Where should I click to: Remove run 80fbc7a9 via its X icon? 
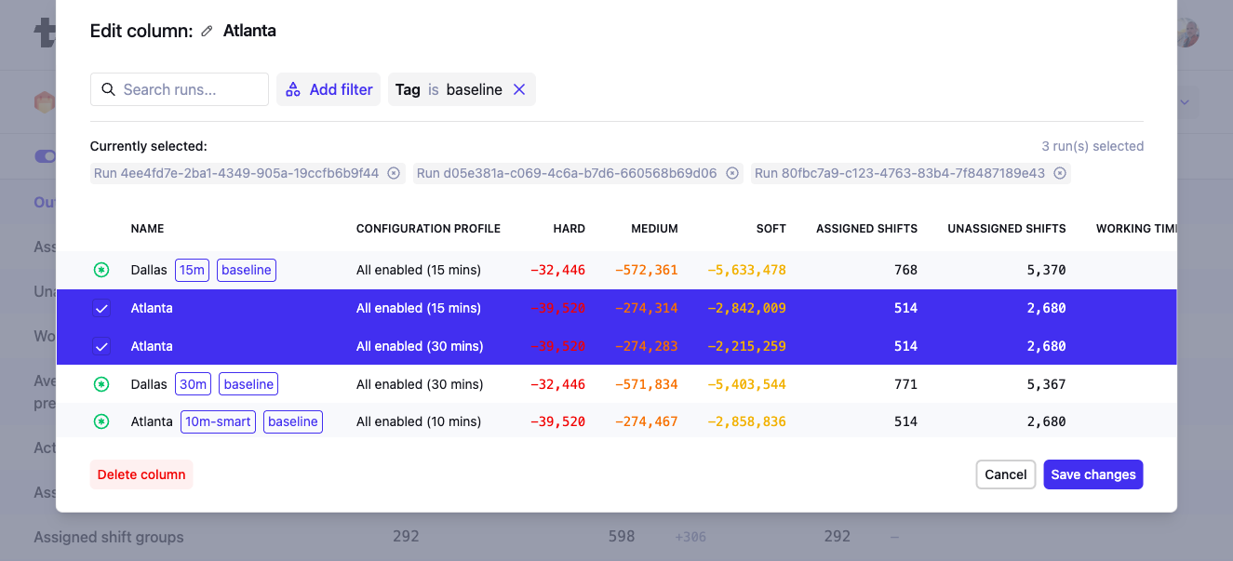(1060, 173)
